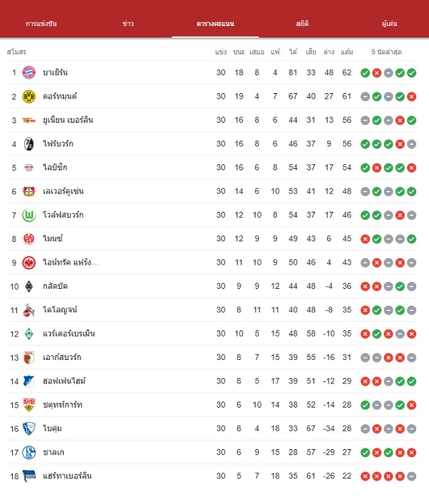Click the Hertha Berlin flag logo
429x496 pixels.
(x=29, y=476)
